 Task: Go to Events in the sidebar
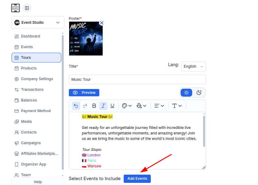(x=36, y=47)
